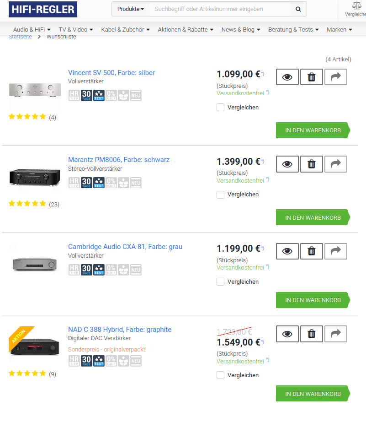
Task: Open the Vergleichen scales icon
Action: (x=356, y=5)
